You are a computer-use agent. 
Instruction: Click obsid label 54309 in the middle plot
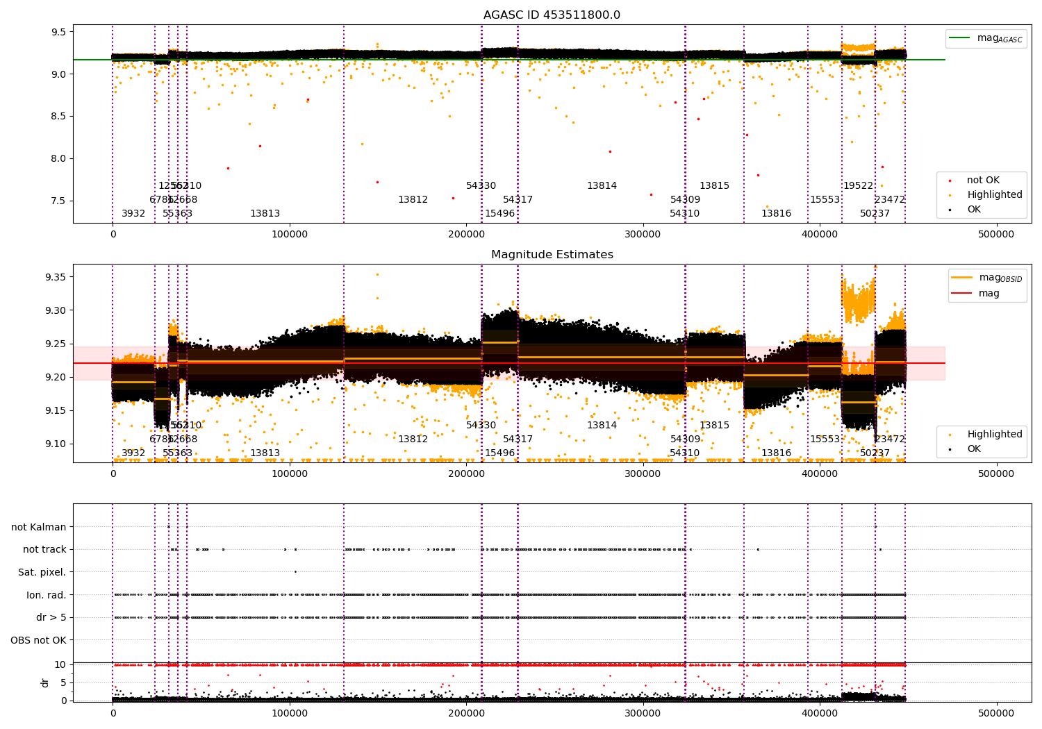pos(685,439)
